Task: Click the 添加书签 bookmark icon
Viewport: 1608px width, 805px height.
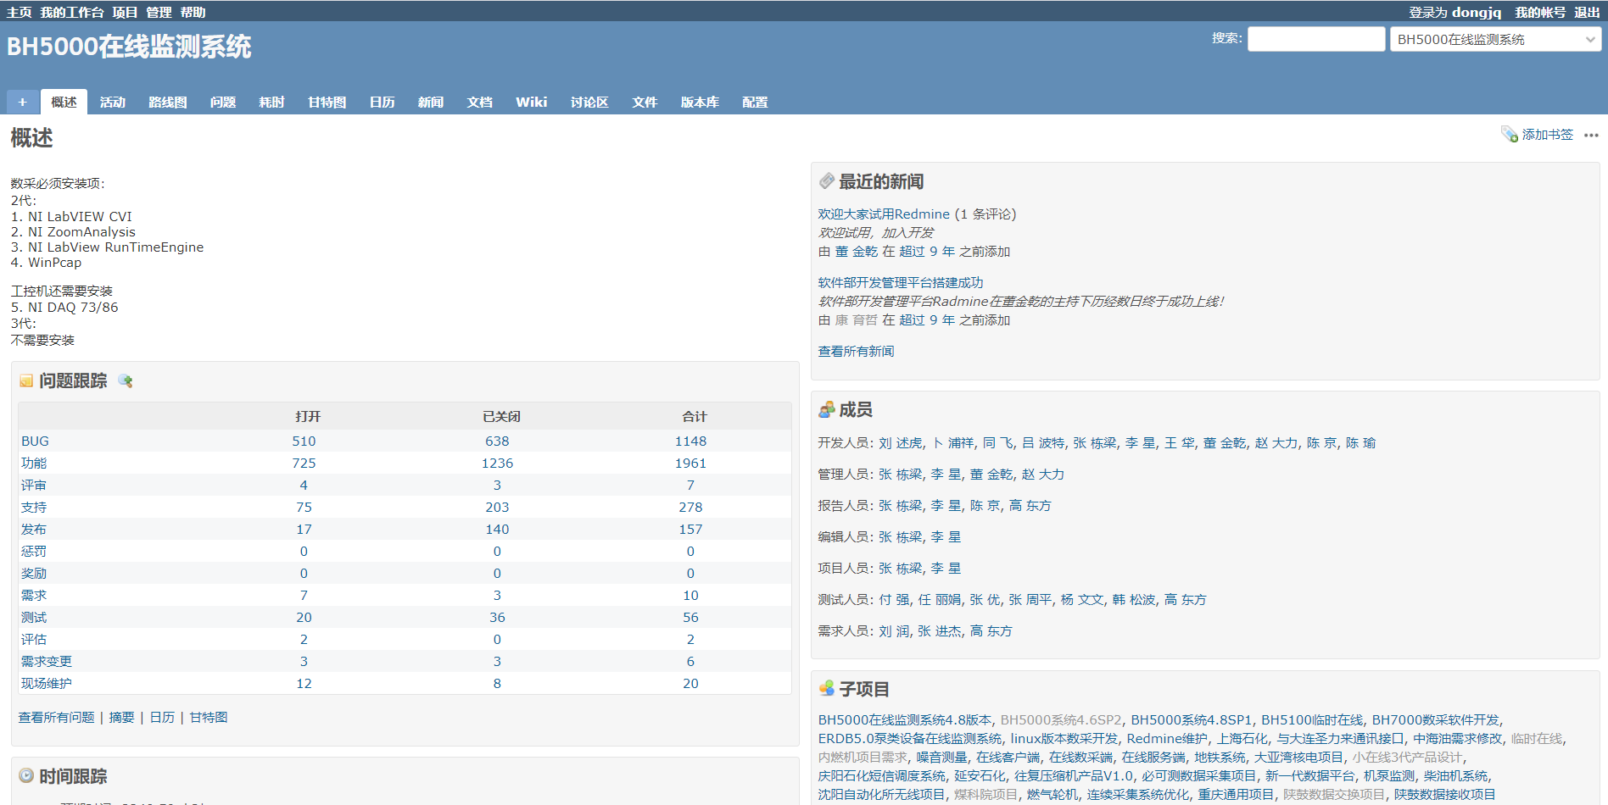Action: tap(1510, 135)
